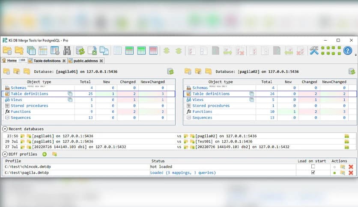
Task: Click green status dot for pagila.dmtdp
Action: (334, 173)
